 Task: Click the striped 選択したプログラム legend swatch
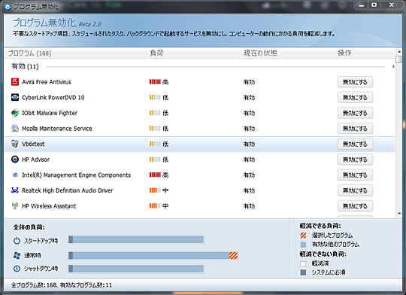303,236
